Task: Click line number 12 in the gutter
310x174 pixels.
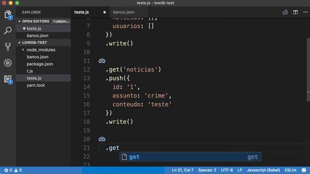Action: click(86, 70)
